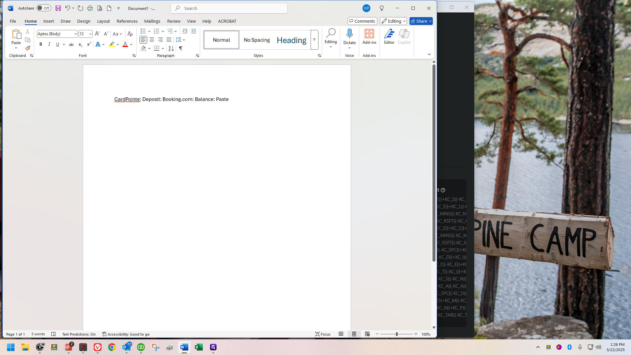Open the Editor proofing tool
This screenshot has width=631, height=355.
[389, 36]
